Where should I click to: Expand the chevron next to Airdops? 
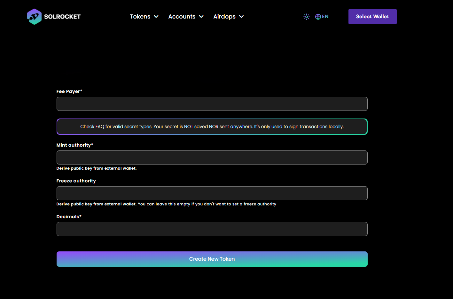(241, 17)
